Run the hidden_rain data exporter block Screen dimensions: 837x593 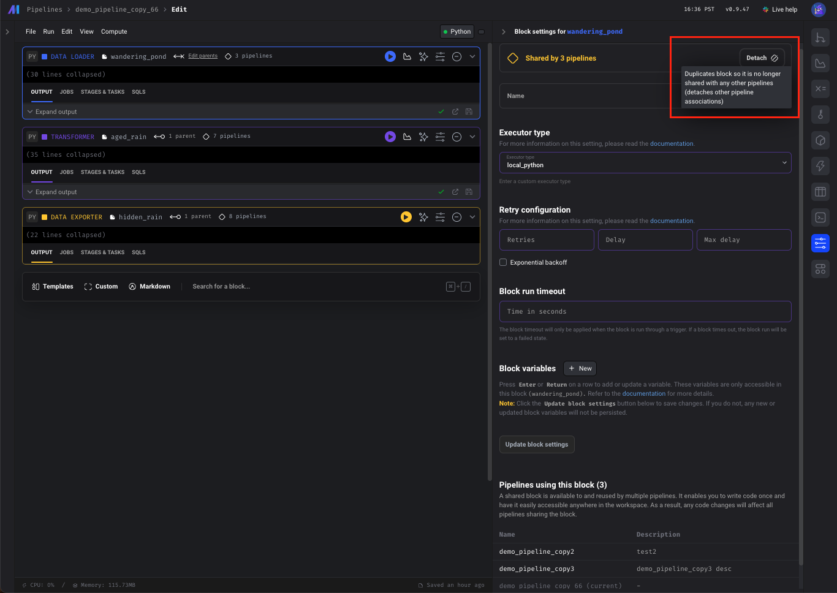tap(406, 217)
